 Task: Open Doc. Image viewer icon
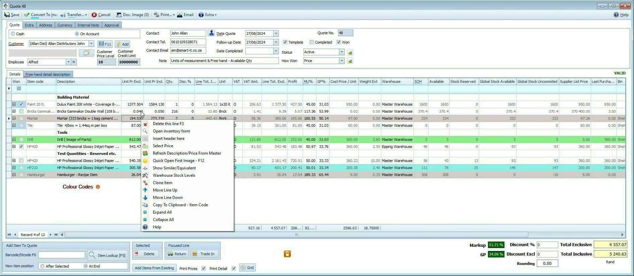pos(119,15)
